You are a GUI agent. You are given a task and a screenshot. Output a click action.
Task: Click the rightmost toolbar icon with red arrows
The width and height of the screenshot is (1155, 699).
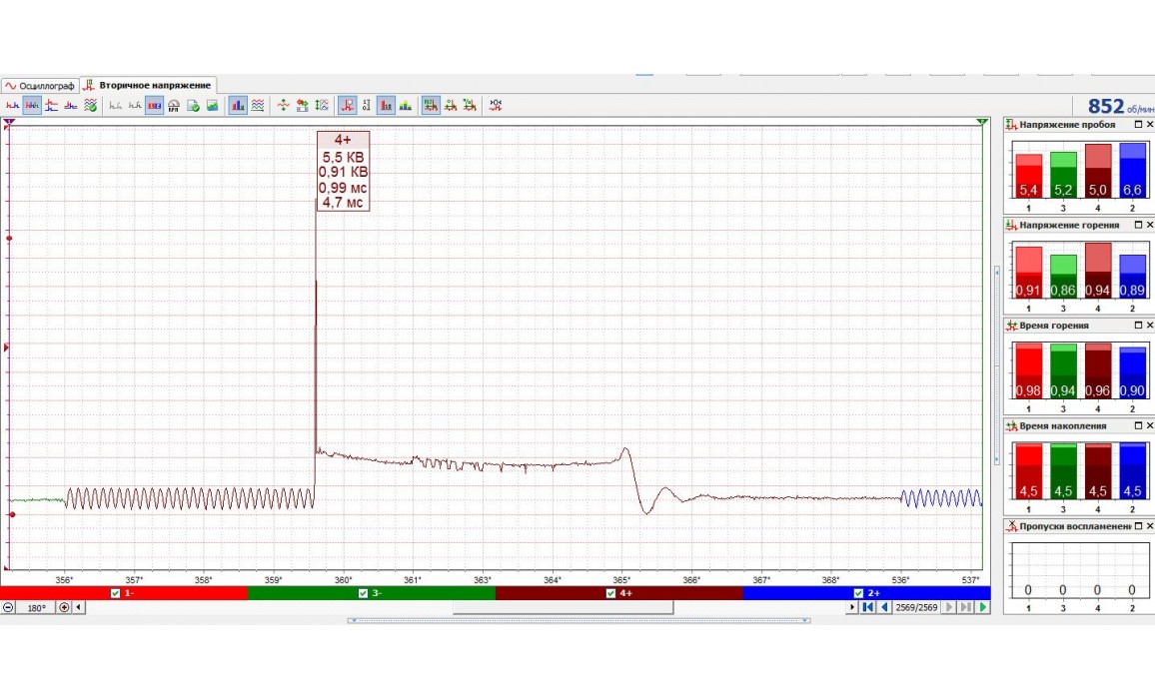[496, 105]
